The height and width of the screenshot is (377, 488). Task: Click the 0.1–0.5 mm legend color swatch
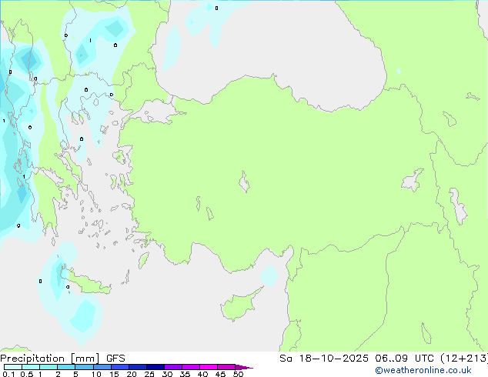(13, 367)
